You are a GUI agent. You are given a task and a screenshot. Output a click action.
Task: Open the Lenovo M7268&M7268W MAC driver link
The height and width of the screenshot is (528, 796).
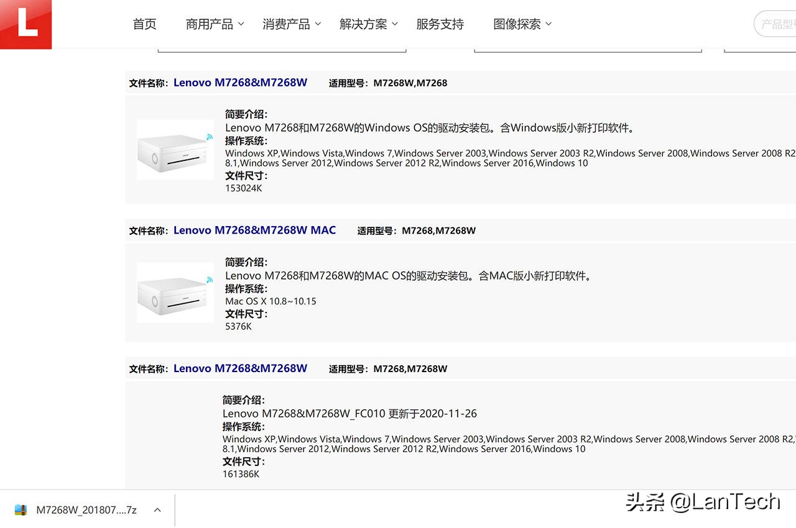(x=254, y=229)
